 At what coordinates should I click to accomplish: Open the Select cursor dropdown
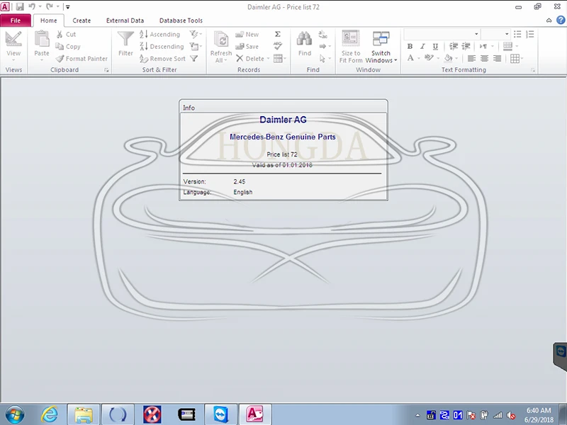point(325,59)
